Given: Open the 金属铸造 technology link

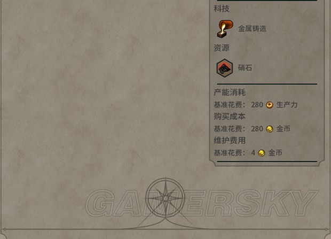Looking at the screenshot, I should [252, 28].
